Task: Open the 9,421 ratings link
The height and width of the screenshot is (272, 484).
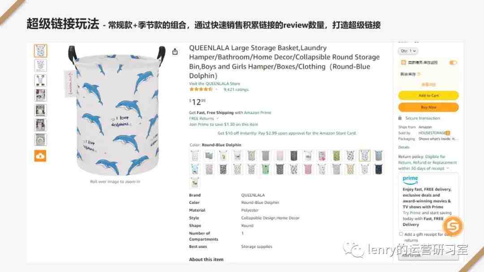Action: click(x=236, y=89)
